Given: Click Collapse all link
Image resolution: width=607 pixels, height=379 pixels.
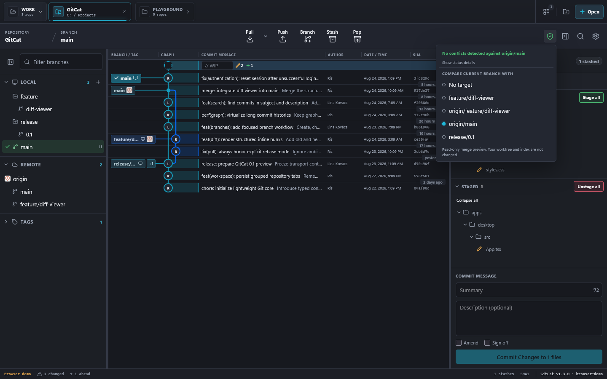Looking at the screenshot, I should click(467, 200).
